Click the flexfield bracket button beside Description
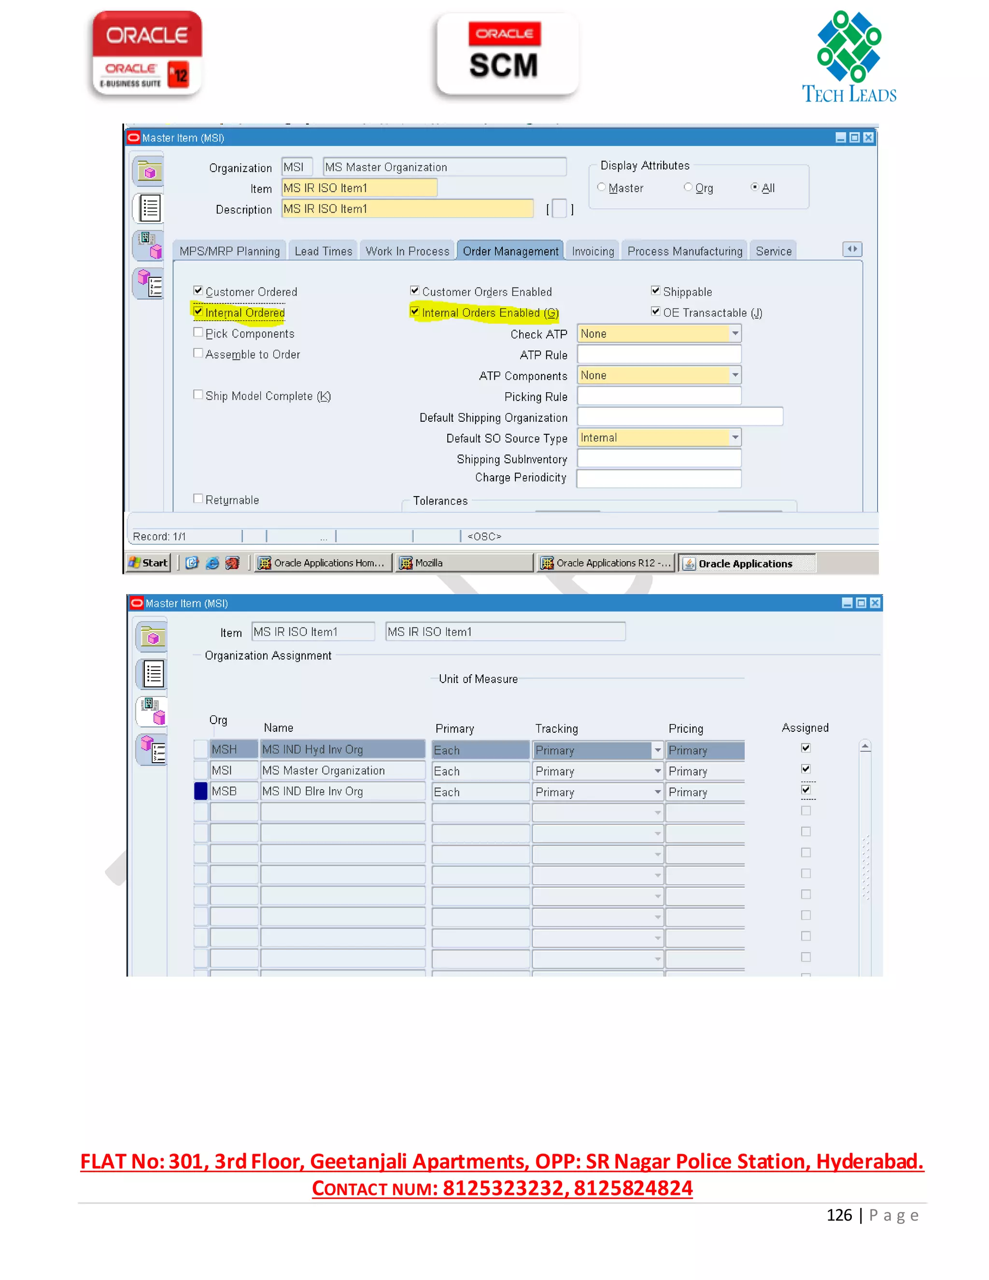This screenshot has height=1280, width=989. (x=560, y=209)
